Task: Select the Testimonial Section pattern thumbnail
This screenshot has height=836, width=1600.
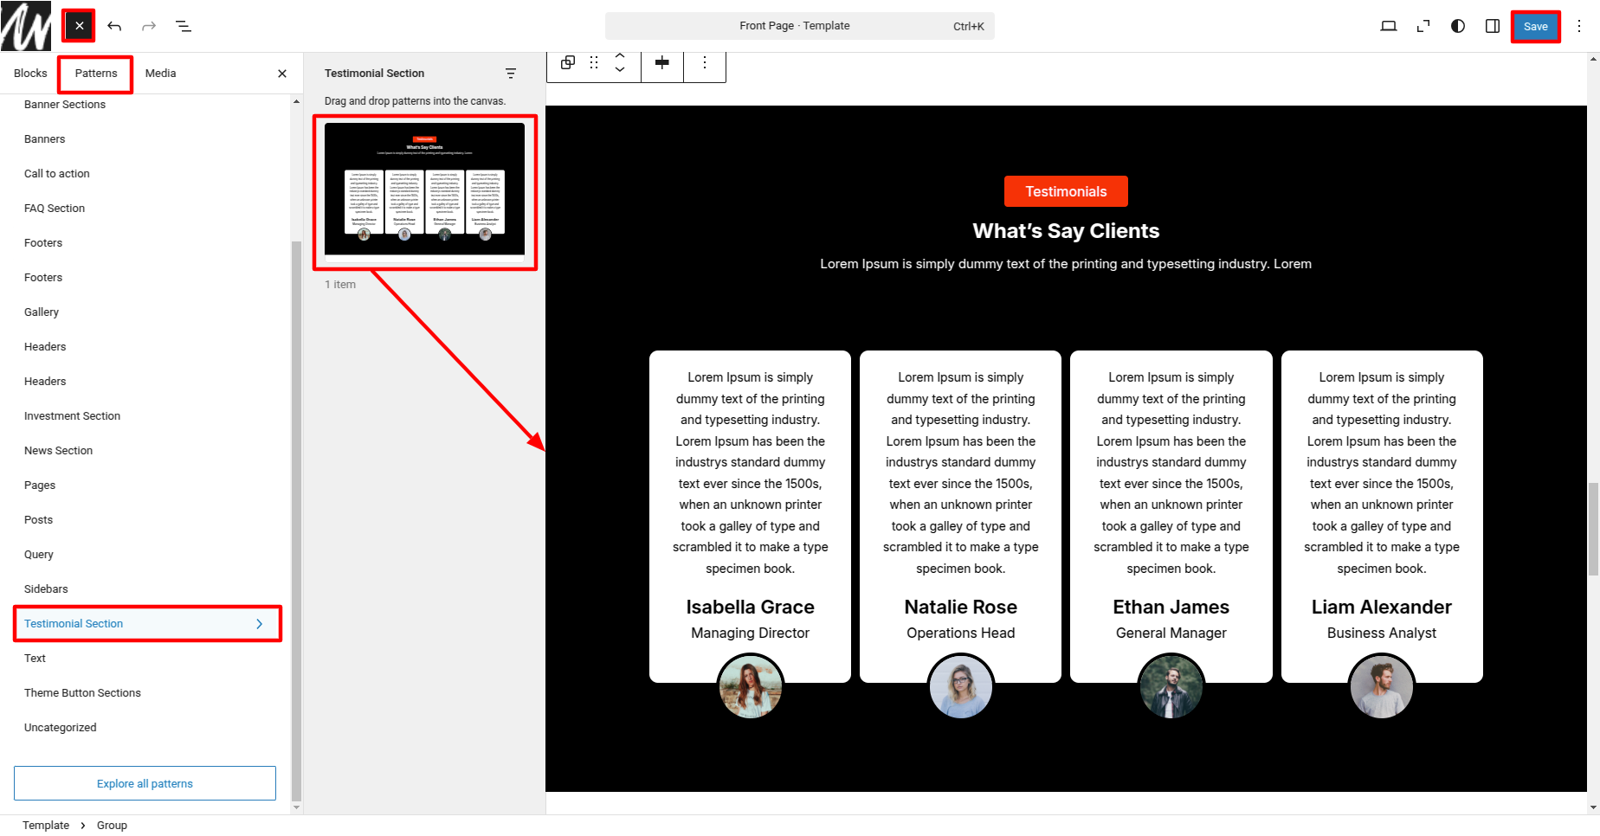Action: tap(424, 190)
